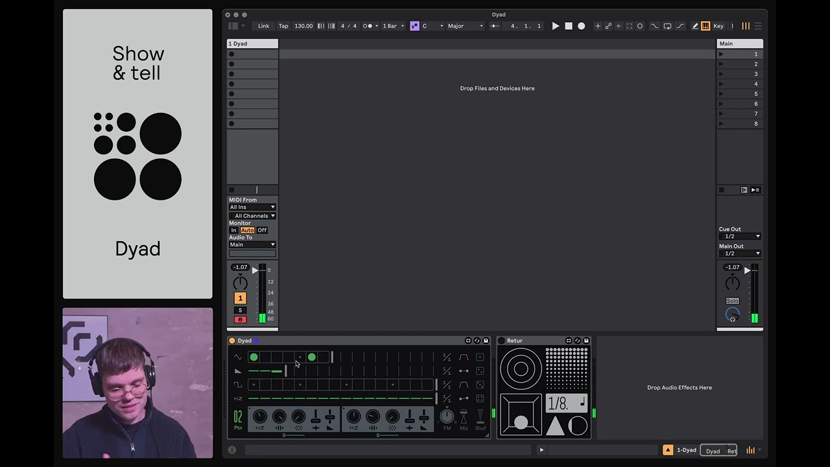The height and width of the screenshot is (467, 830).
Task: Click the Follow arrow icon
Action: tap(495, 26)
